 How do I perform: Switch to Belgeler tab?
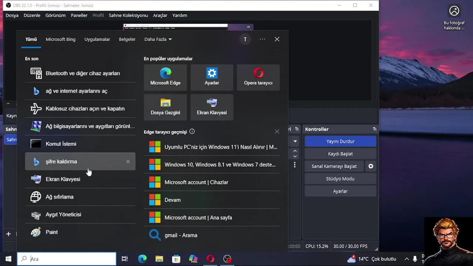(x=127, y=39)
